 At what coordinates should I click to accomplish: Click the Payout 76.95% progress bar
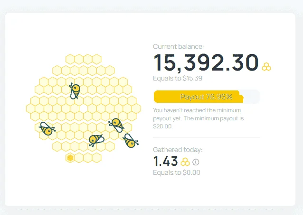pos(207,97)
